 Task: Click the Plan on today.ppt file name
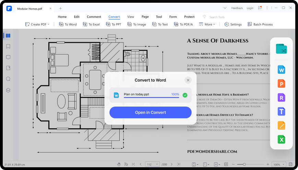point(136,94)
